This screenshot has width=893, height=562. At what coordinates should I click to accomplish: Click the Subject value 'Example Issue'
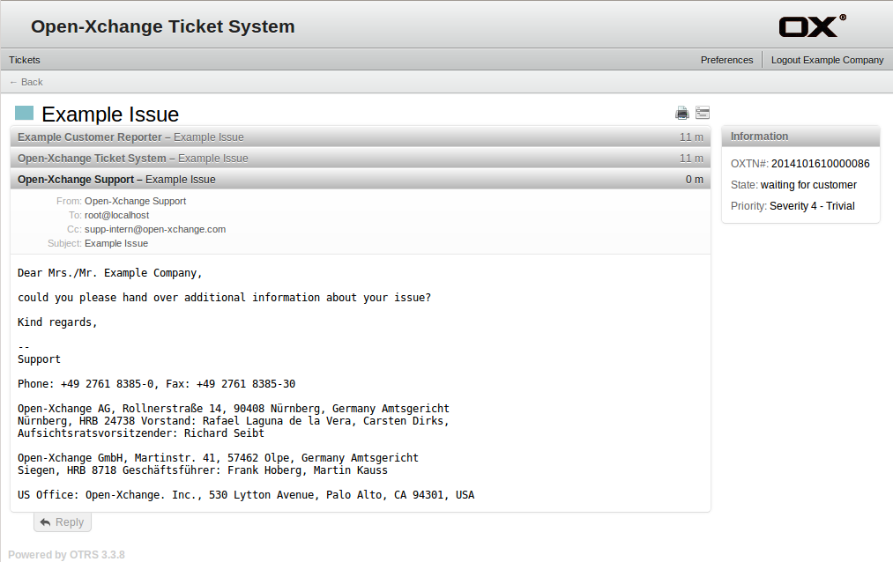click(116, 243)
